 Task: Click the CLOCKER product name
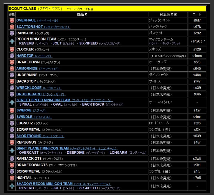coord(33,49)
